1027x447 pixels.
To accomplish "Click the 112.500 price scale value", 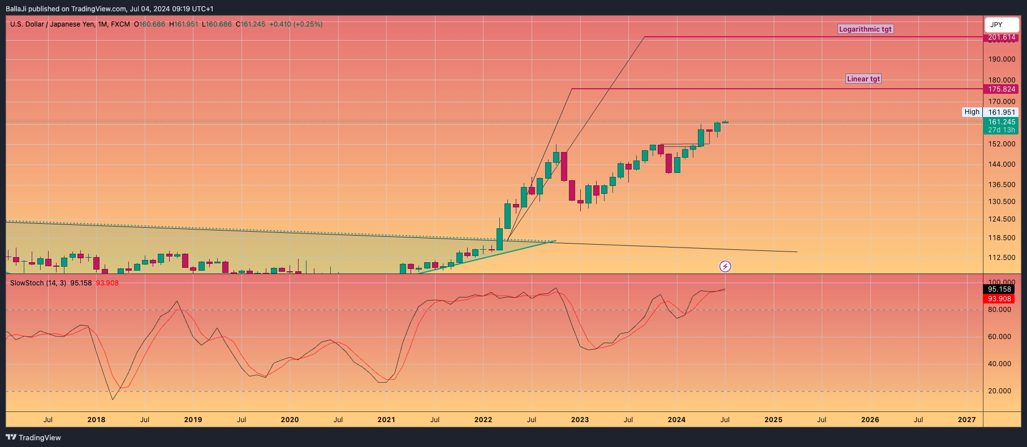I will point(1002,258).
